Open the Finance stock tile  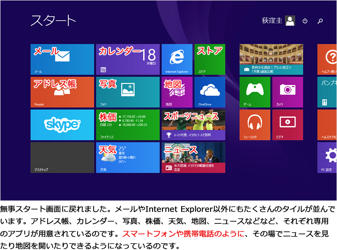(128, 125)
